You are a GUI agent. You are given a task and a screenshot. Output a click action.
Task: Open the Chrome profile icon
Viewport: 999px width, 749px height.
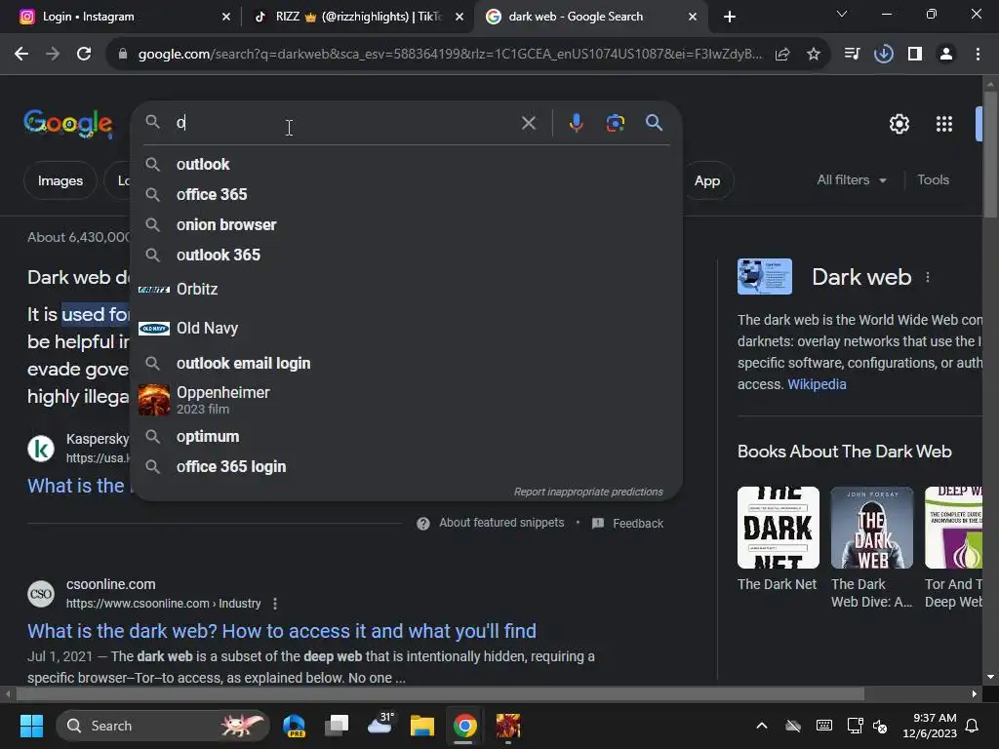click(946, 55)
